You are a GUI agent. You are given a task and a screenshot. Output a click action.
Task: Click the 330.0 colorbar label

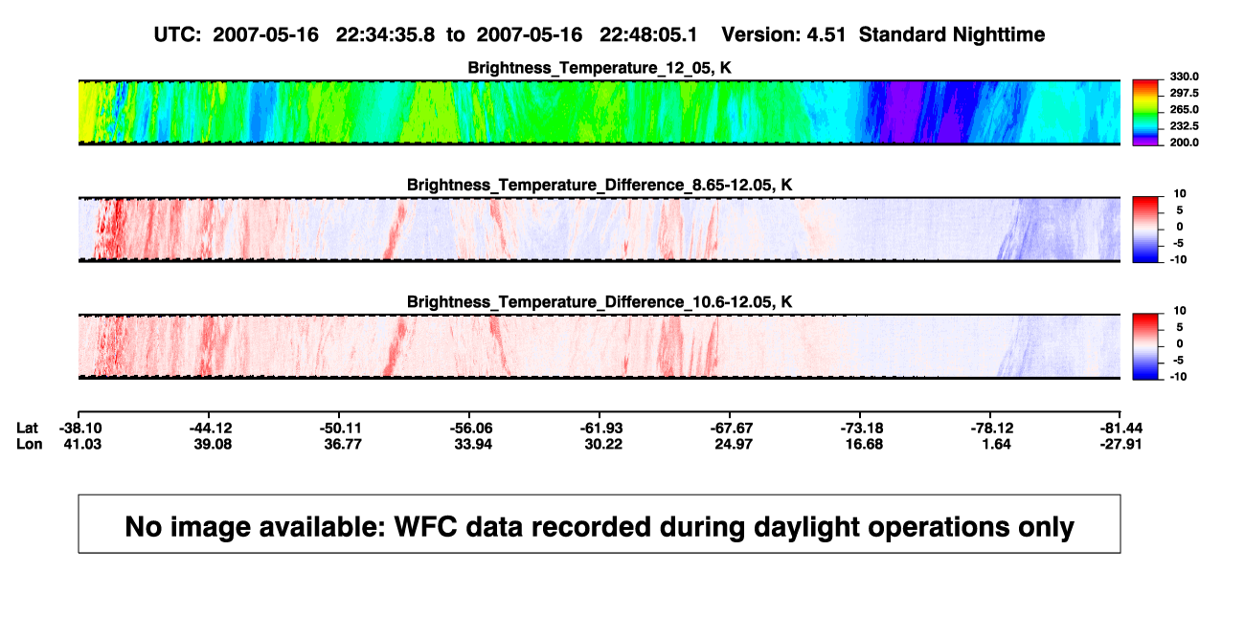pyautogui.click(x=1184, y=77)
